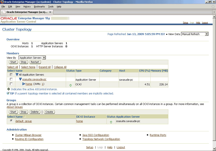Click the Help link in the footer
This screenshot has width=216, height=151.
[x=110, y=147]
